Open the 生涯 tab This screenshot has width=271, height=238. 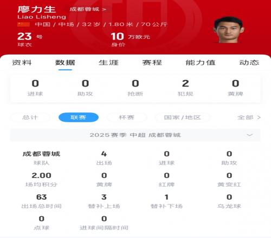tap(108, 63)
